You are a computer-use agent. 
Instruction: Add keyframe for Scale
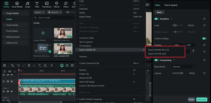[204, 25]
